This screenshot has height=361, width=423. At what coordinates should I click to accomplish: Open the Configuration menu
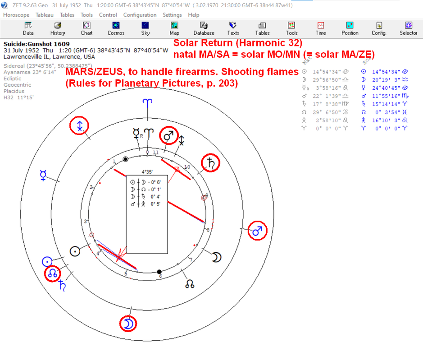click(140, 15)
